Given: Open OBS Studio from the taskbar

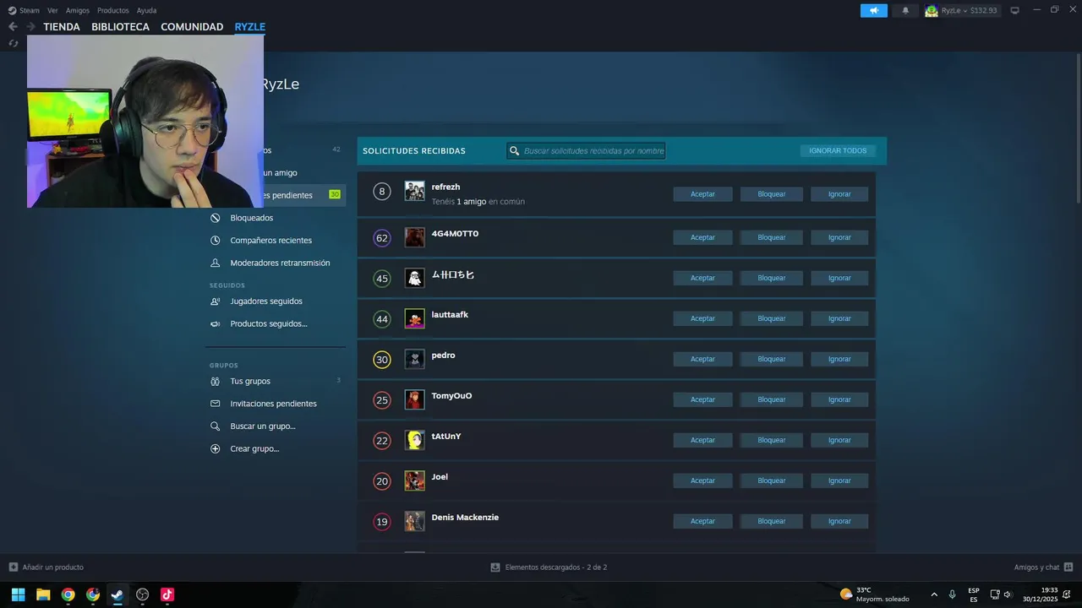Looking at the screenshot, I should (142, 594).
